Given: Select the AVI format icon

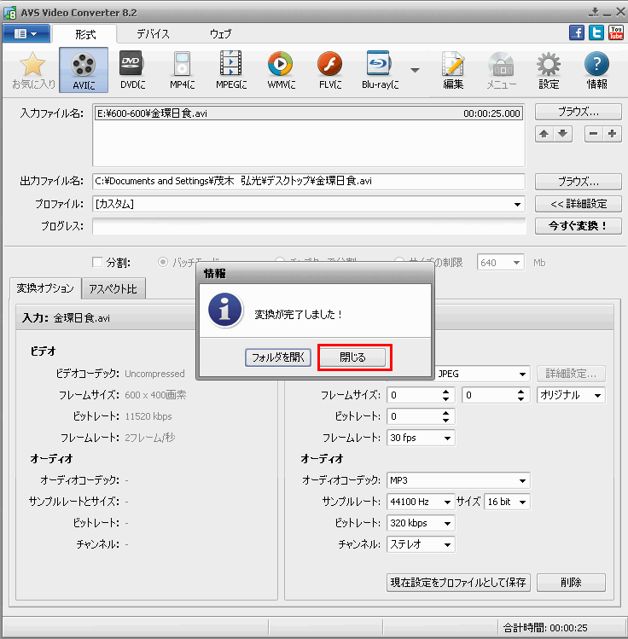Looking at the screenshot, I should point(84,69).
